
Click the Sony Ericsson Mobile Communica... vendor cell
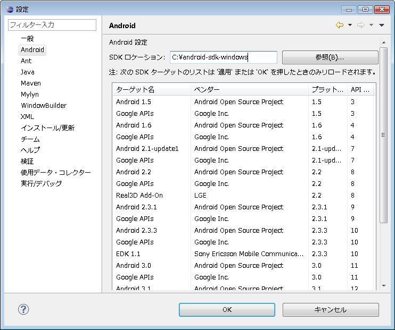pyautogui.click(x=249, y=254)
